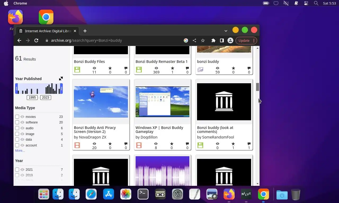This screenshot has width=339, height=203.
Task: Click views eye on Bonzi Buddy Anti Piracy Screen
Action: tap(94, 144)
